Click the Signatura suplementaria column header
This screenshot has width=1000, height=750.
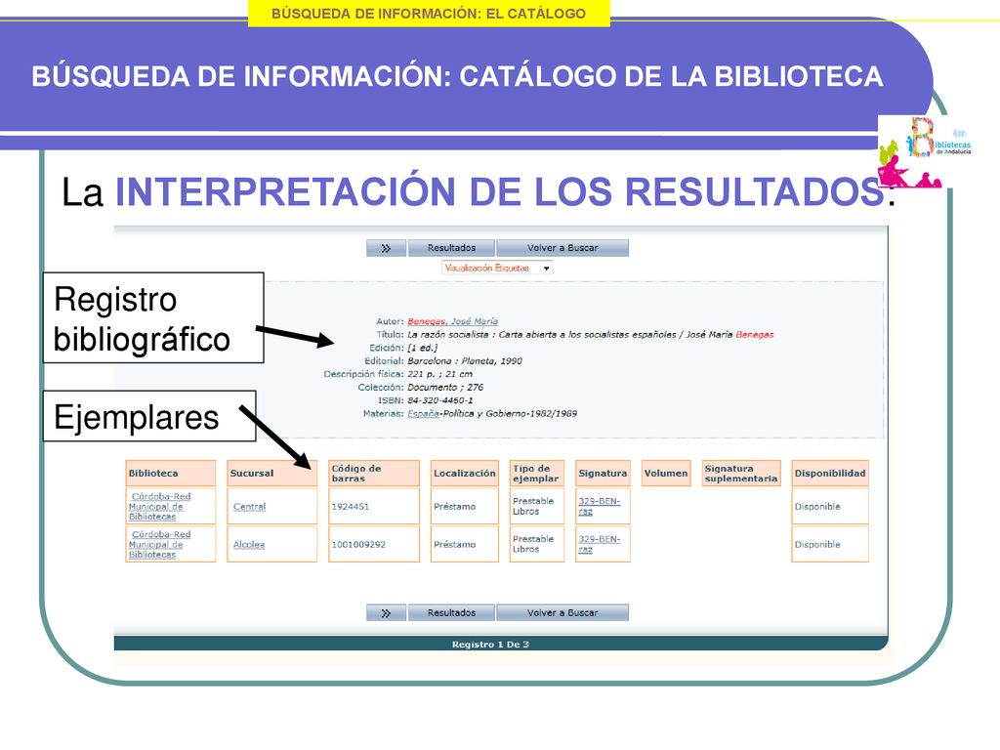[741, 474]
